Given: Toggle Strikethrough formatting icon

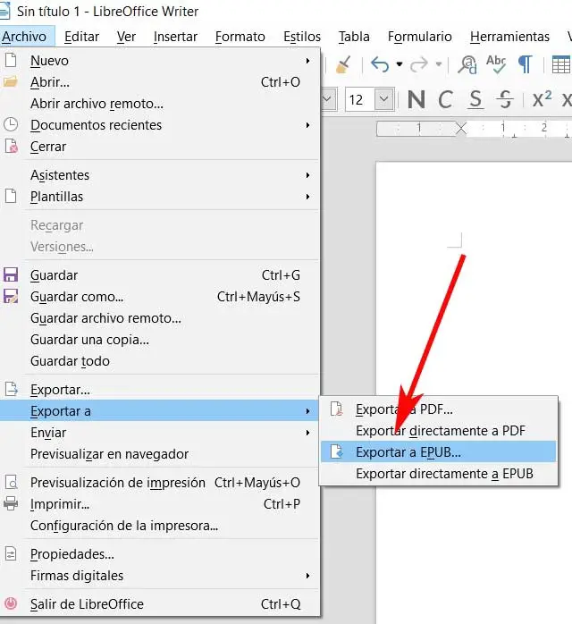Looking at the screenshot, I should (505, 99).
